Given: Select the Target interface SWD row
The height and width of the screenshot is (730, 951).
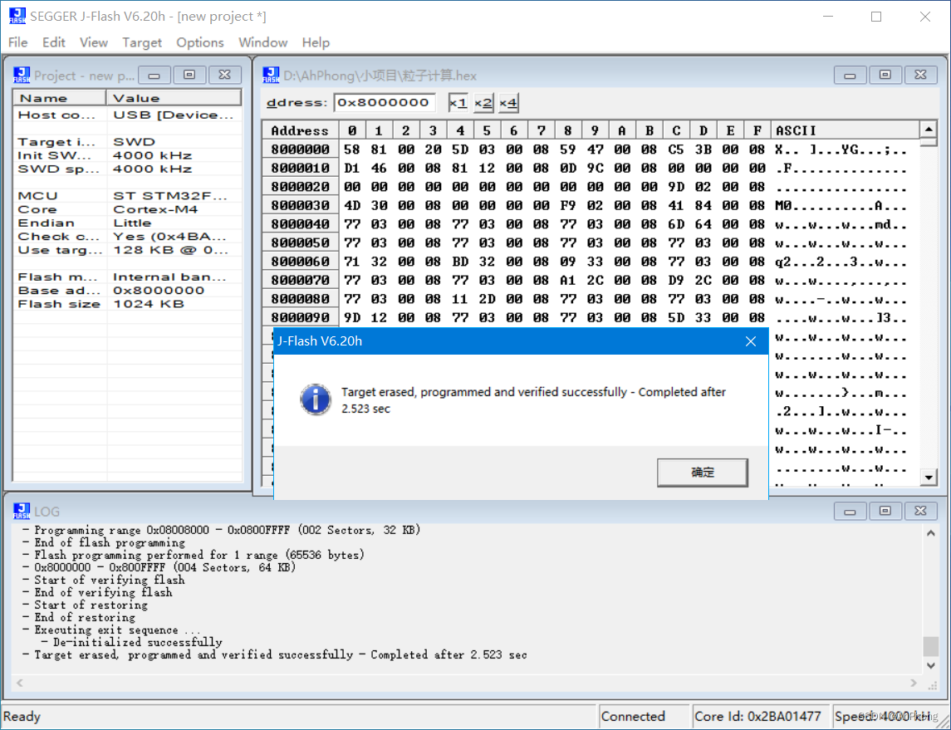Looking at the screenshot, I should 127,142.
